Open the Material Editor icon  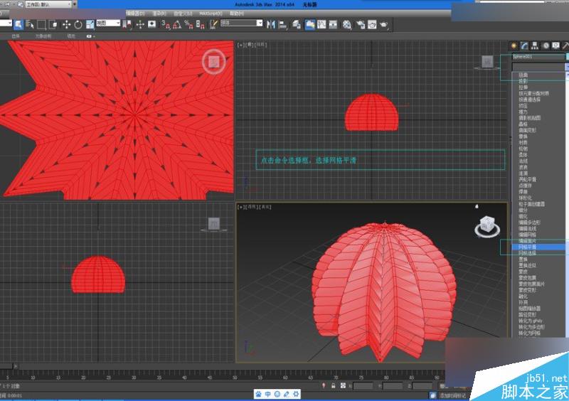tap(347, 25)
